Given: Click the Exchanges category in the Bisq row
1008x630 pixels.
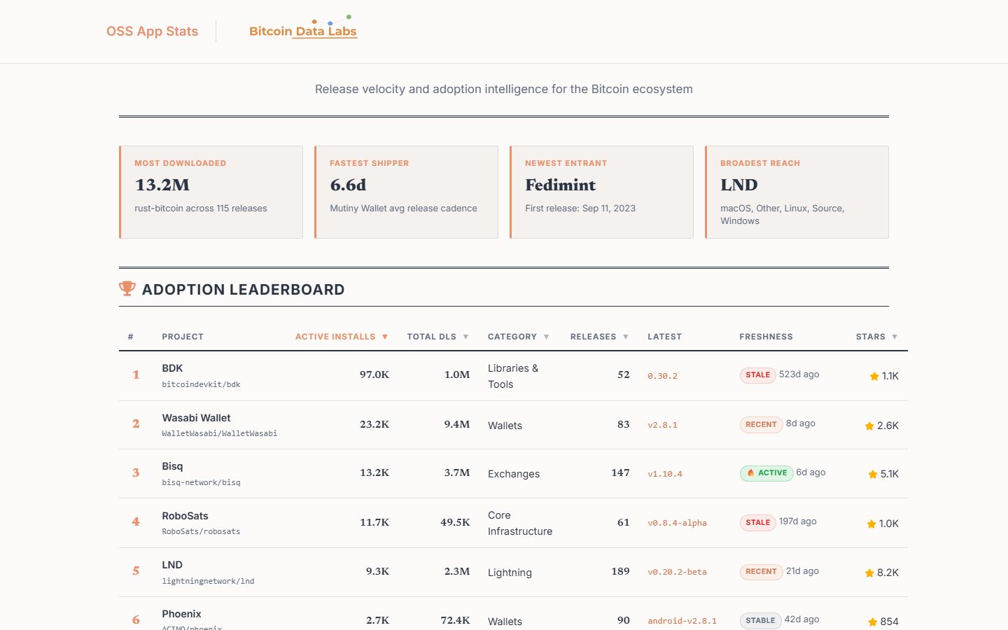Looking at the screenshot, I should 514,474.
